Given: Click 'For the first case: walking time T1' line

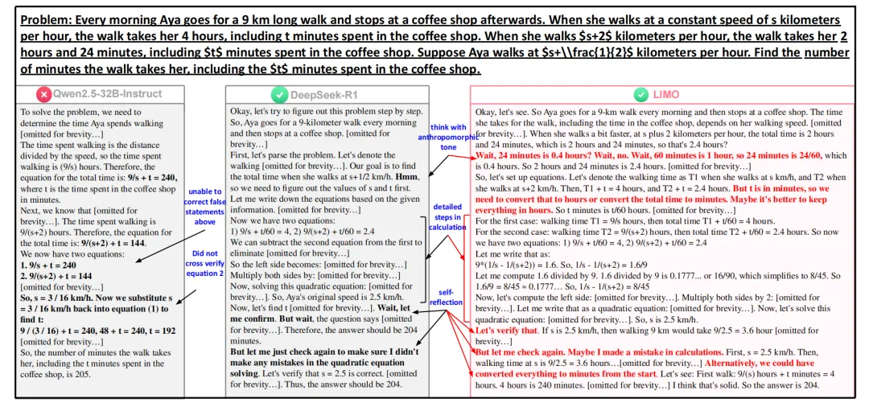Looking at the screenshot, I should tap(624, 221).
